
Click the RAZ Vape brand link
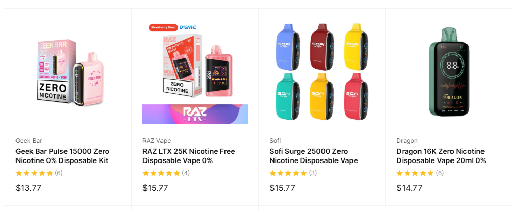point(157,141)
